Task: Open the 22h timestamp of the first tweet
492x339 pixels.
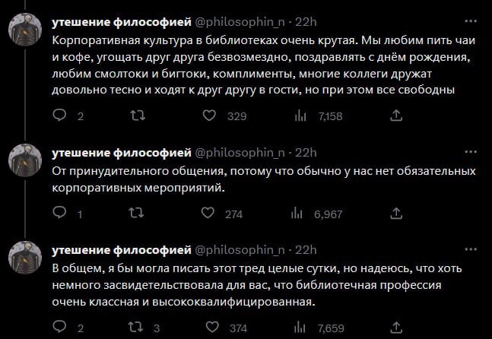Action: 306,21
